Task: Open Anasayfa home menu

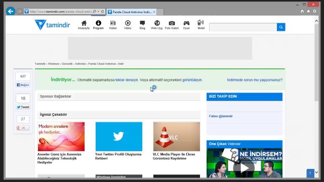Action: coord(84,25)
